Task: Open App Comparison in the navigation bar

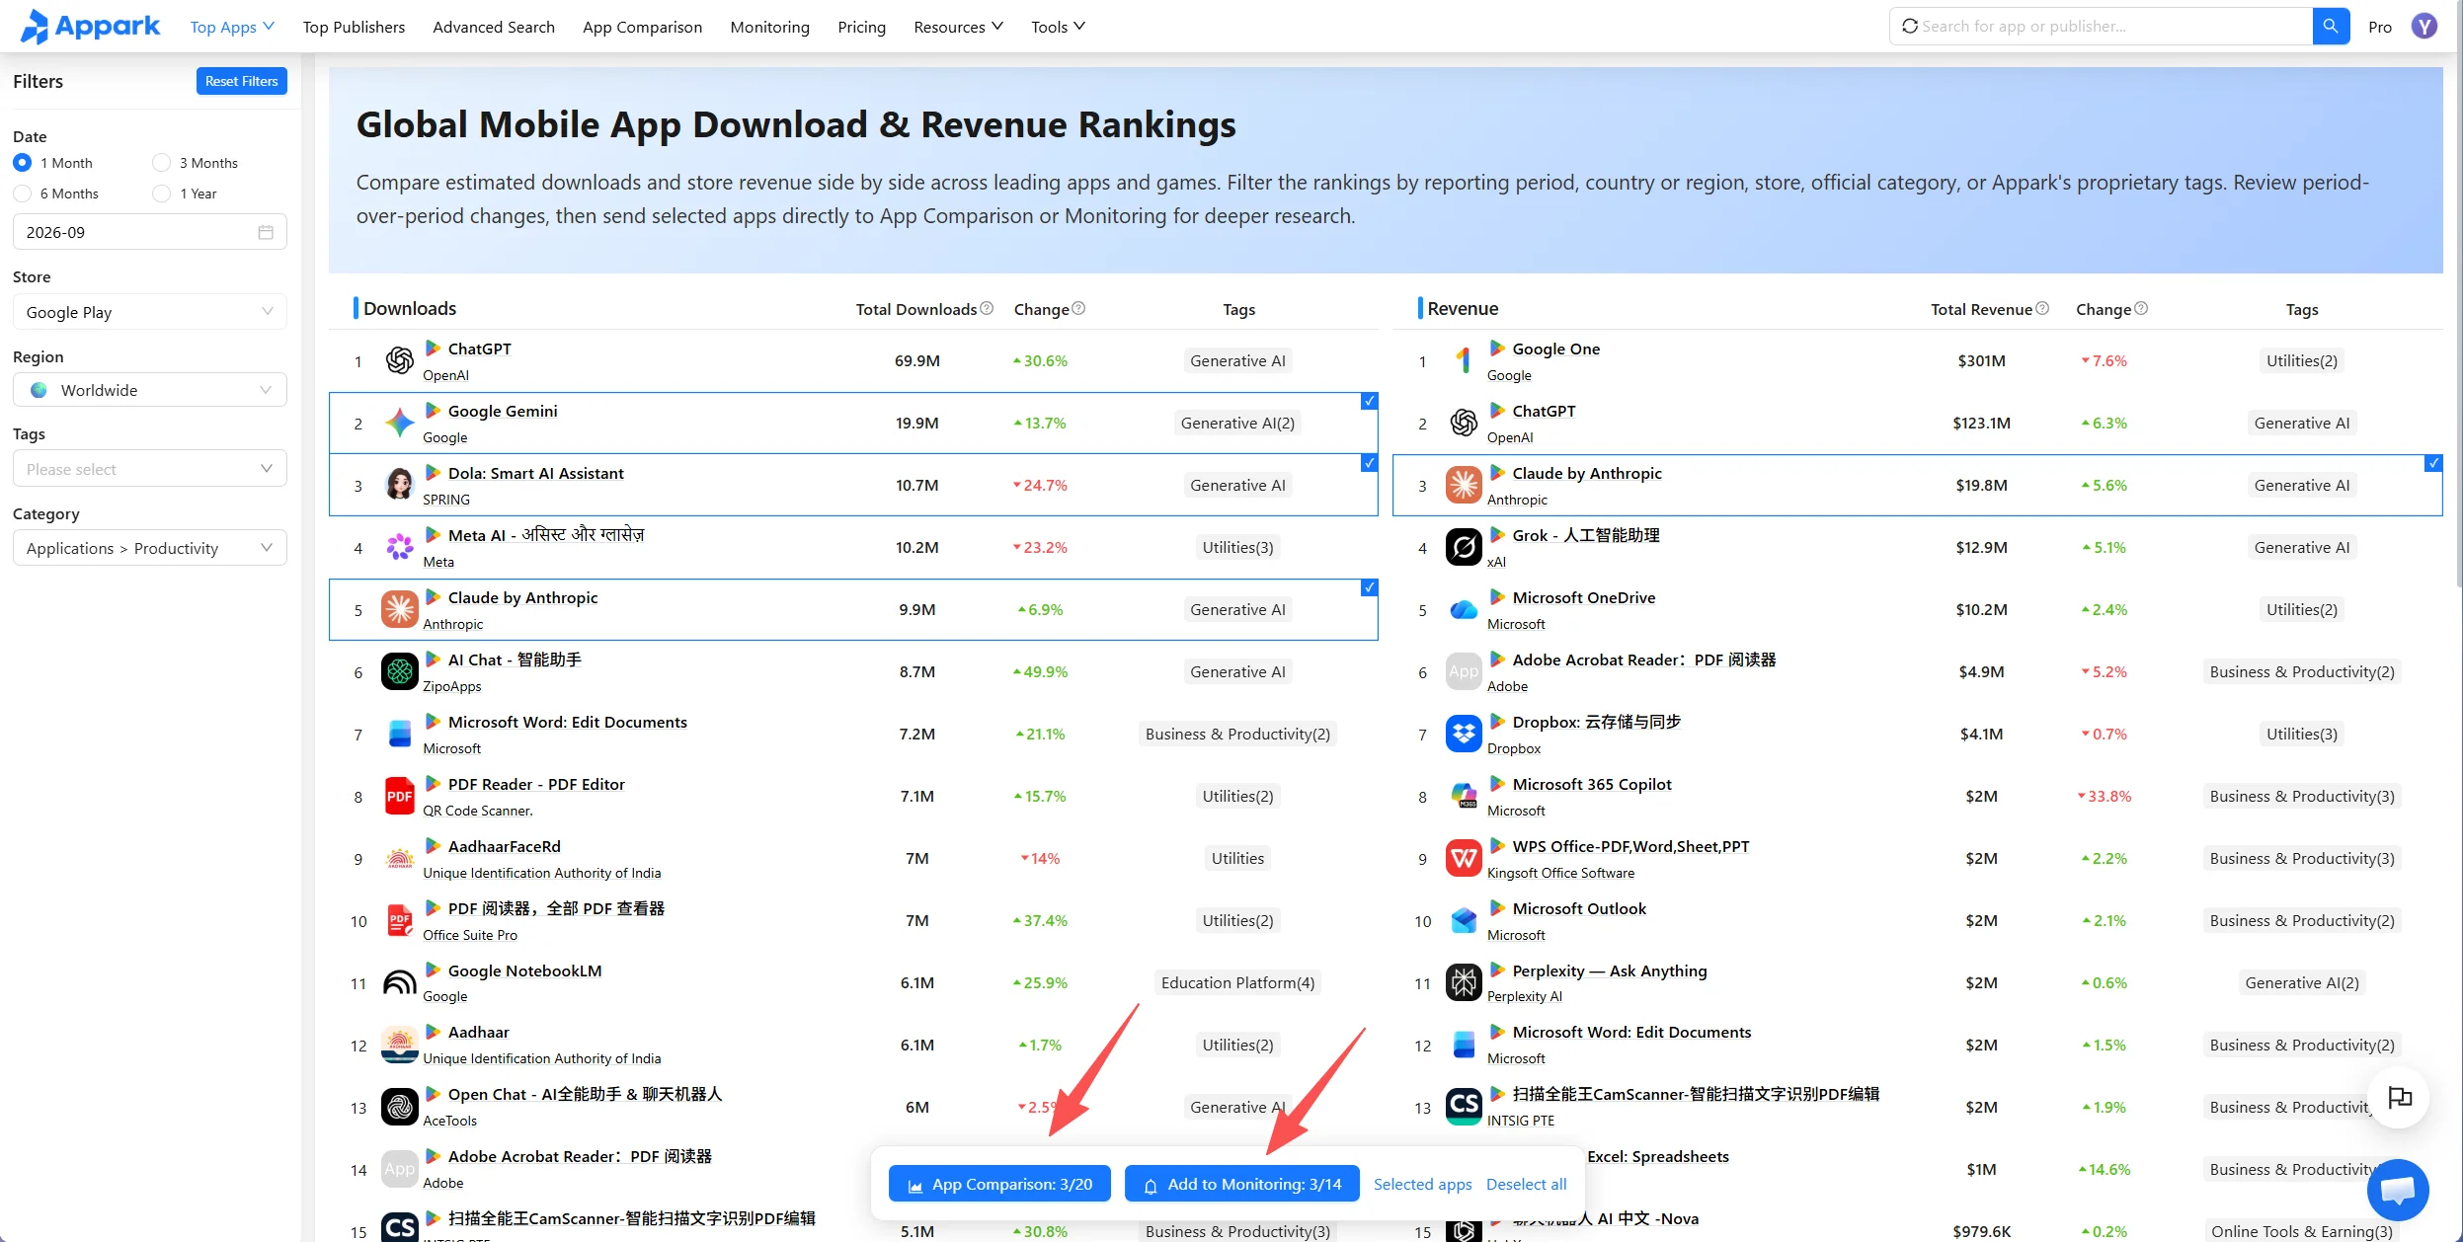Action: (x=643, y=27)
